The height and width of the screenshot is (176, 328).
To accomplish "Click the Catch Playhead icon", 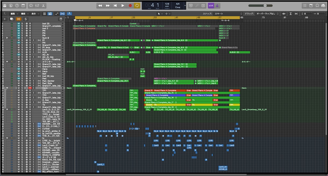I will (x=69, y=14).
